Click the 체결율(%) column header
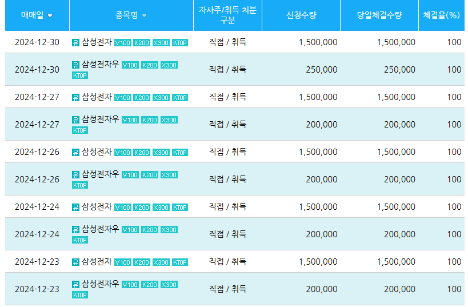 pos(441,15)
